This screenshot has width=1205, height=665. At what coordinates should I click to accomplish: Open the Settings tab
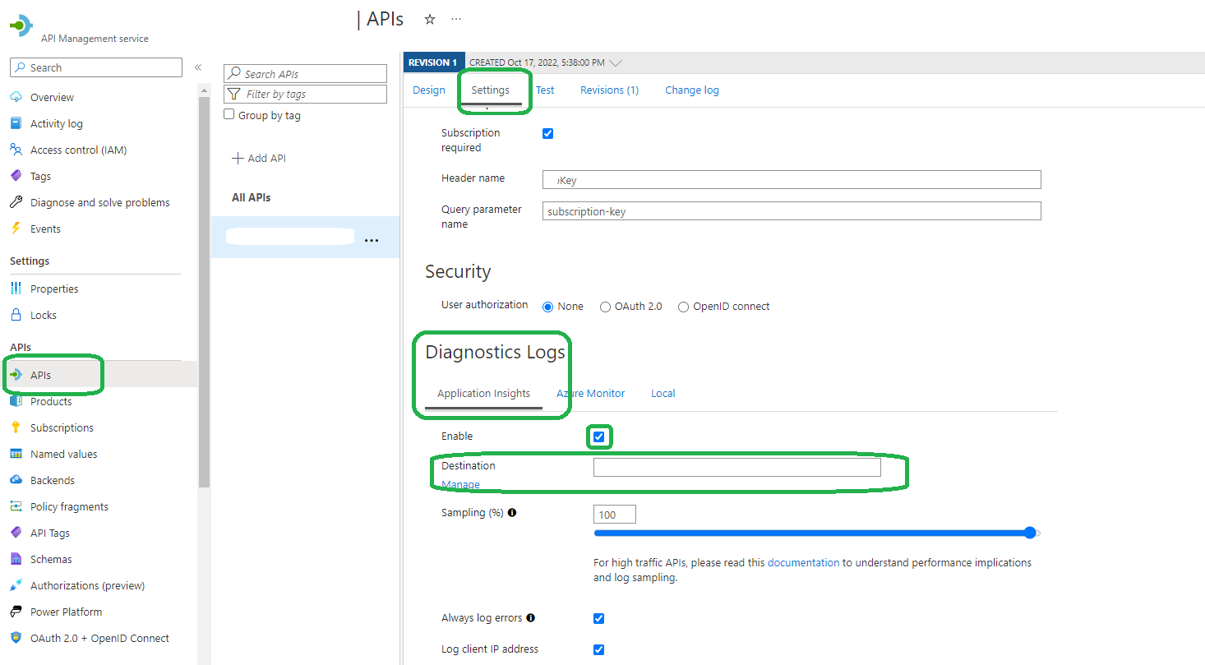[x=491, y=90]
